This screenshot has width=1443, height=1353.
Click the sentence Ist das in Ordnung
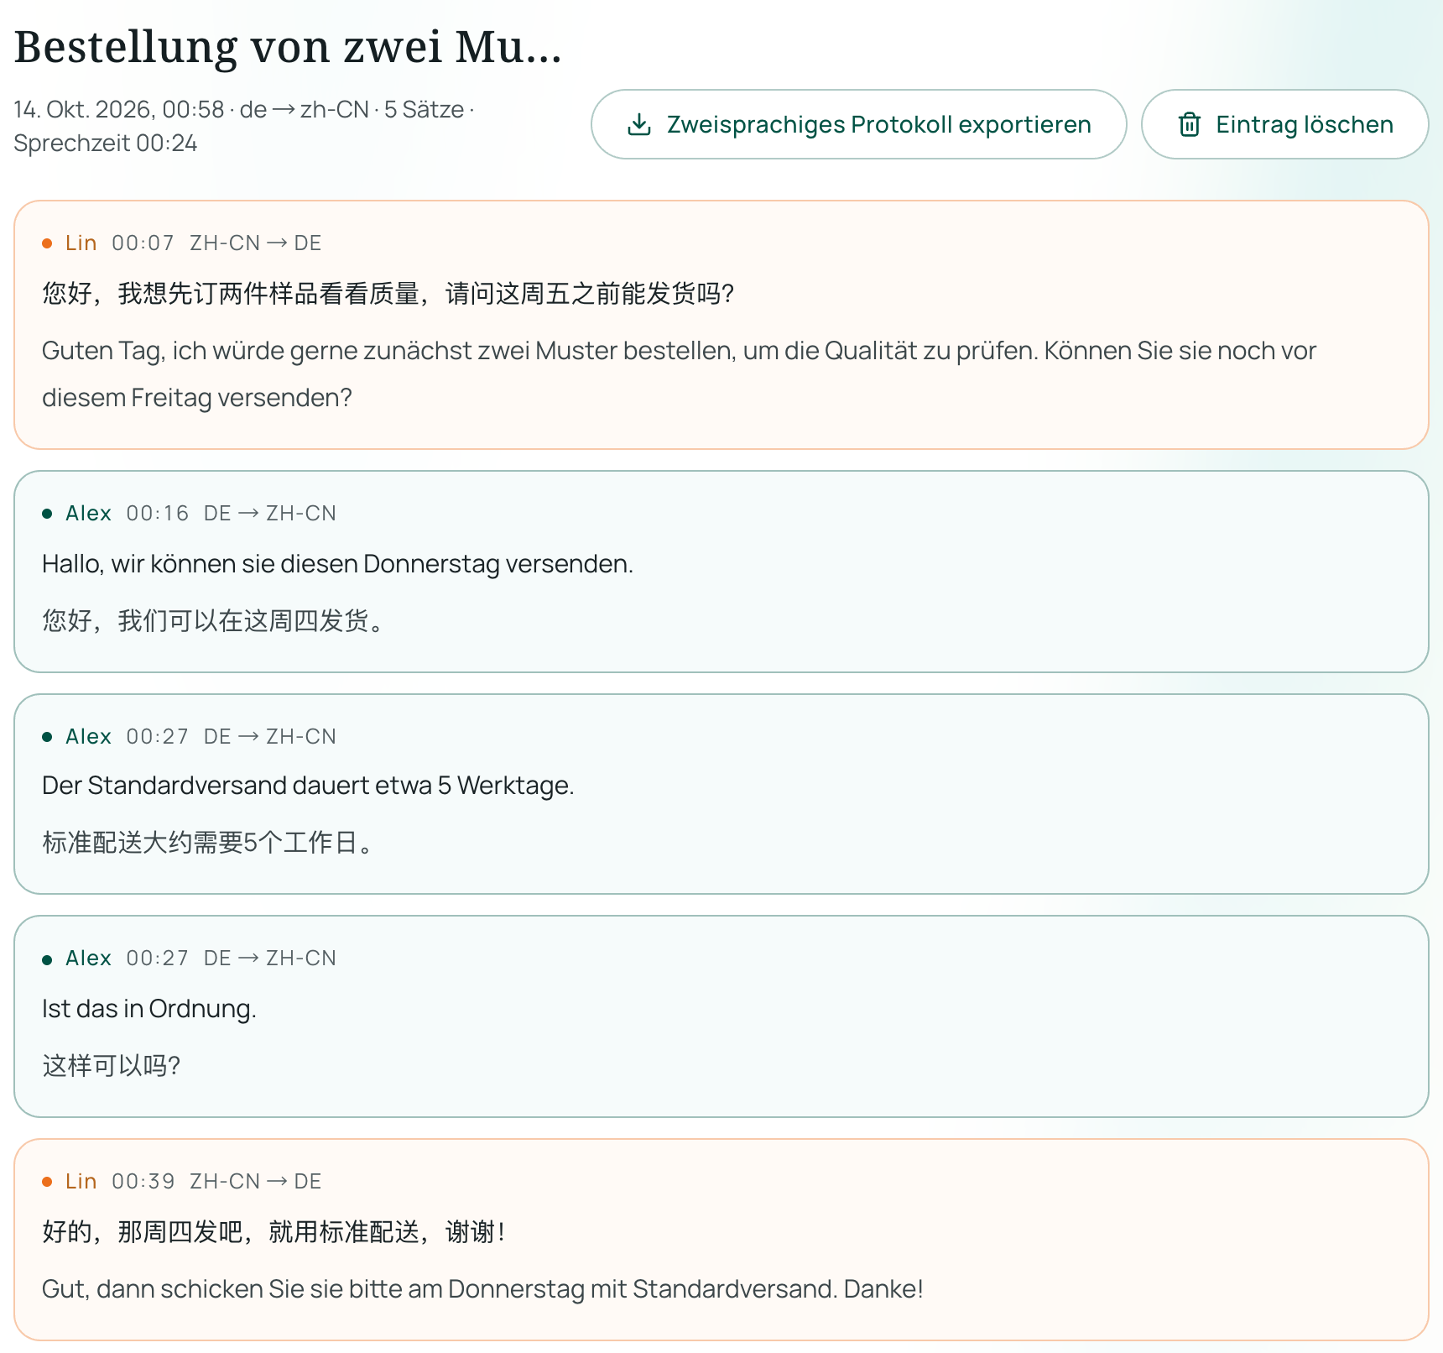[x=149, y=1009]
